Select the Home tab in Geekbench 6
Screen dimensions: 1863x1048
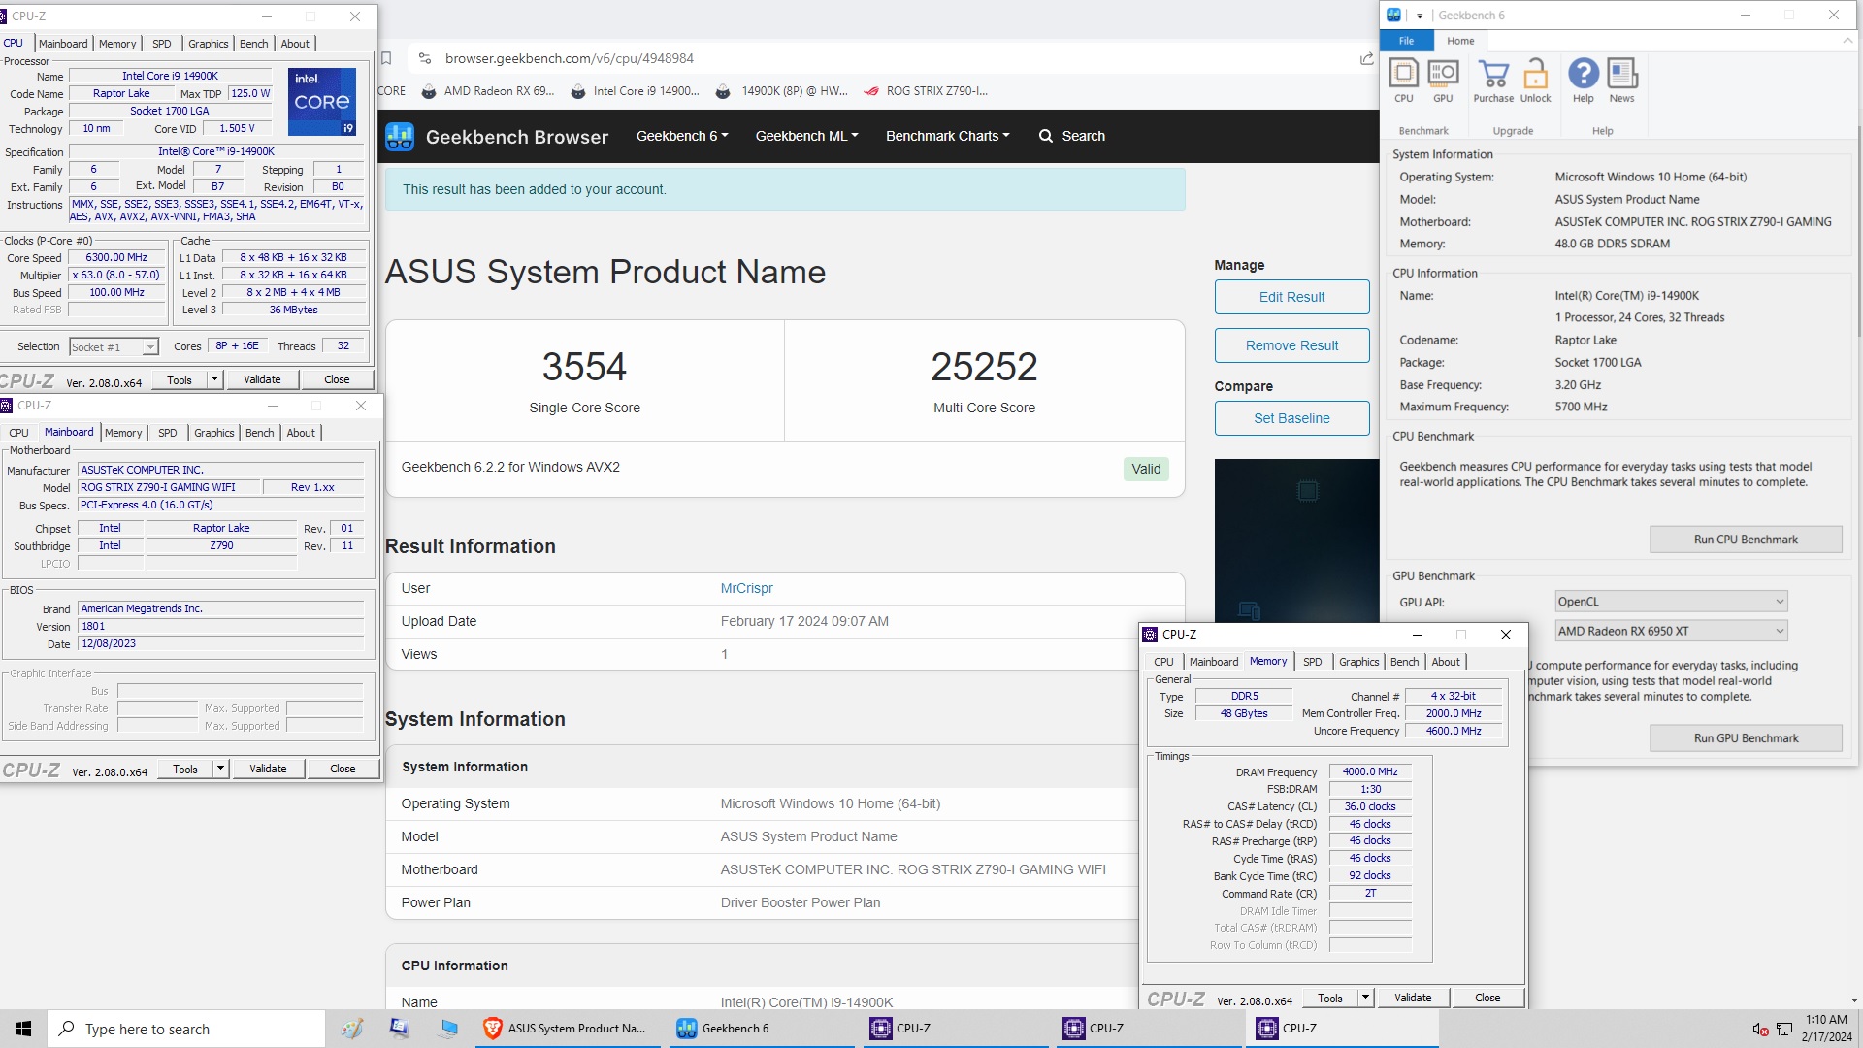point(1460,41)
